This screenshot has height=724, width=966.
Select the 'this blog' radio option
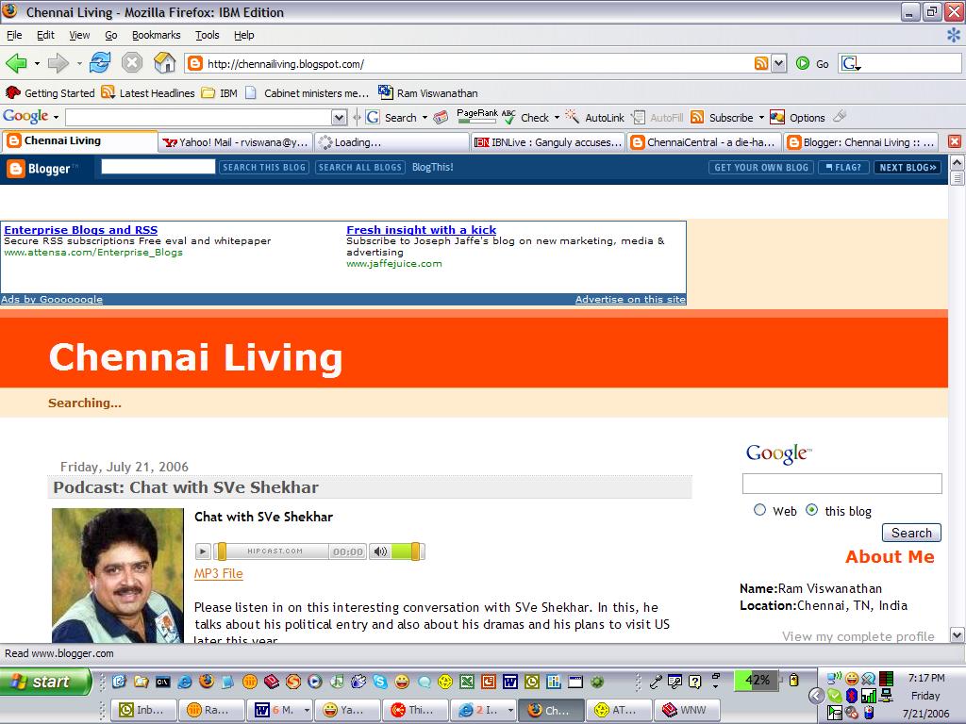point(812,510)
